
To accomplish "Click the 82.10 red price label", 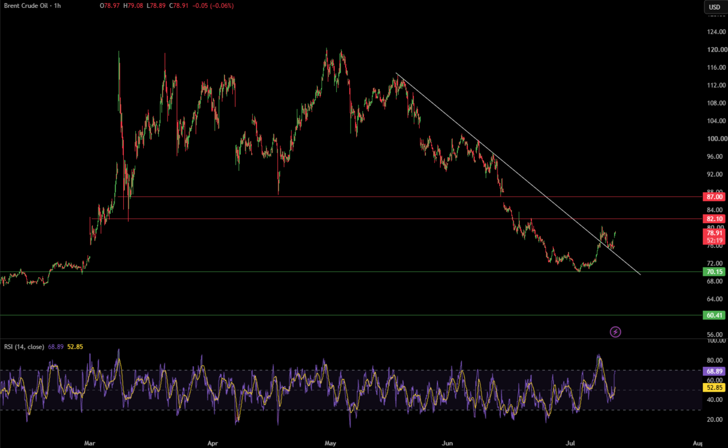I will click(713, 219).
